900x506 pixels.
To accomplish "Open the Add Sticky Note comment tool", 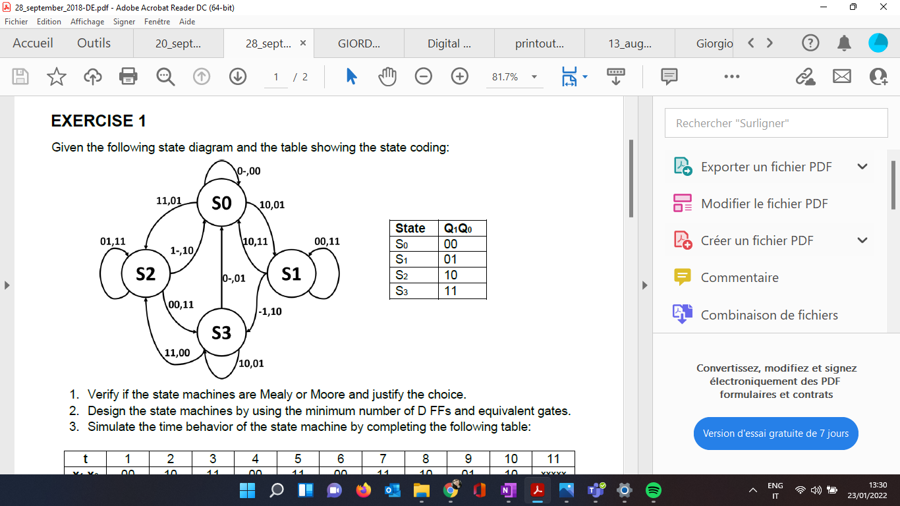I will tap(669, 76).
